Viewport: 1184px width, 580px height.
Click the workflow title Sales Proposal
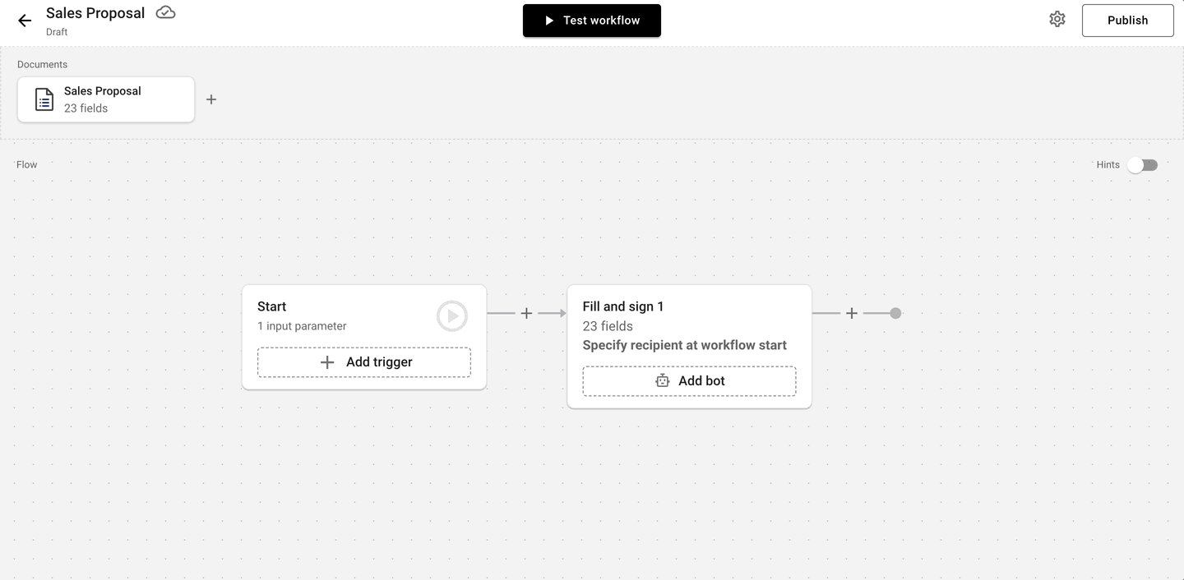pos(96,12)
